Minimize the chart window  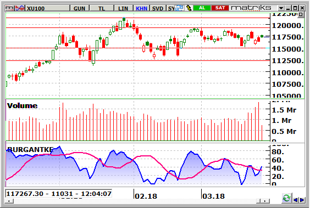click(x=288, y=8)
